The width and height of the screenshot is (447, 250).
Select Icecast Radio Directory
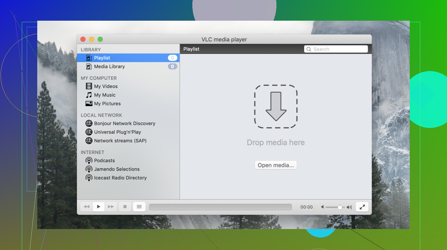tap(120, 178)
